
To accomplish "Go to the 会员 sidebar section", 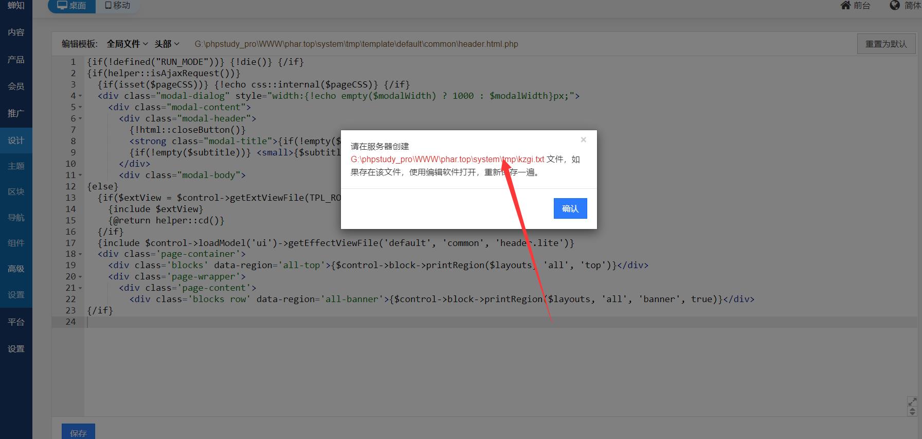I will click(16, 86).
